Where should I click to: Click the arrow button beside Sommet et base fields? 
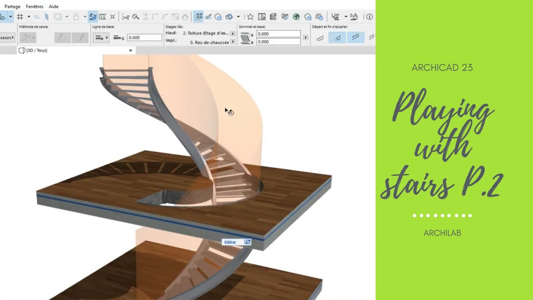click(306, 37)
